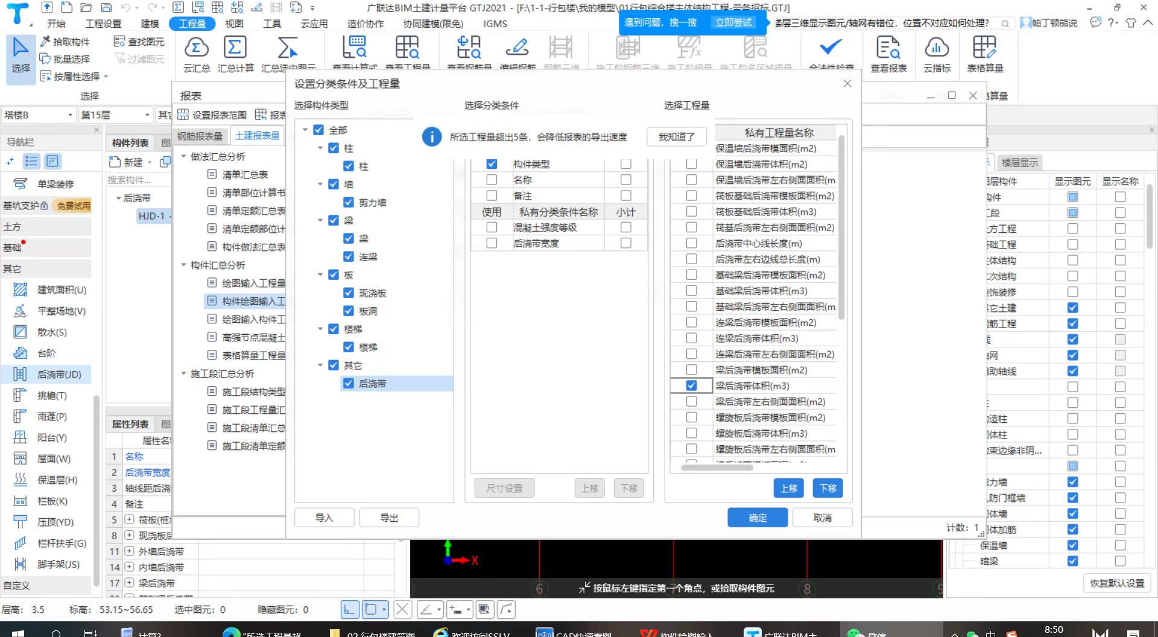This screenshot has height=637, width=1158.
Task: Uncheck the 构件类型 classification checkbox
Action: [x=492, y=163]
